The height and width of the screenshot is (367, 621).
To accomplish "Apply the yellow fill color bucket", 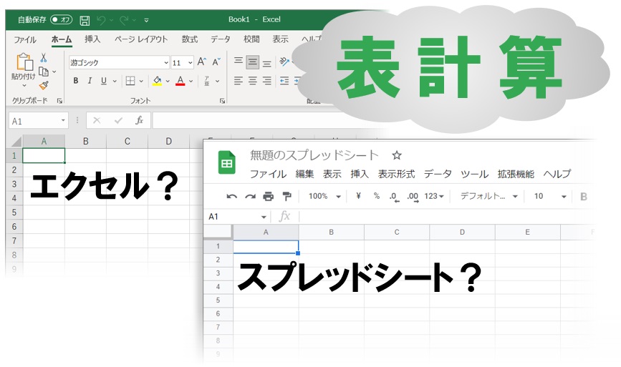I will click(158, 81).
